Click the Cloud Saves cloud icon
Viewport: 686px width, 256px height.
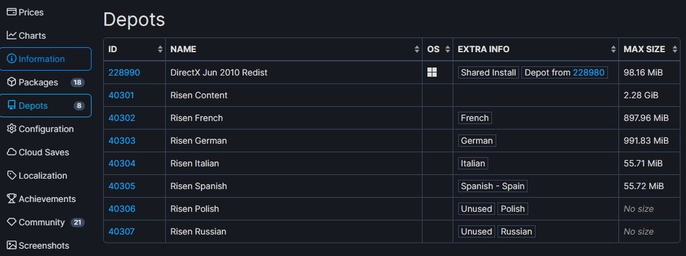click(12, 152)
